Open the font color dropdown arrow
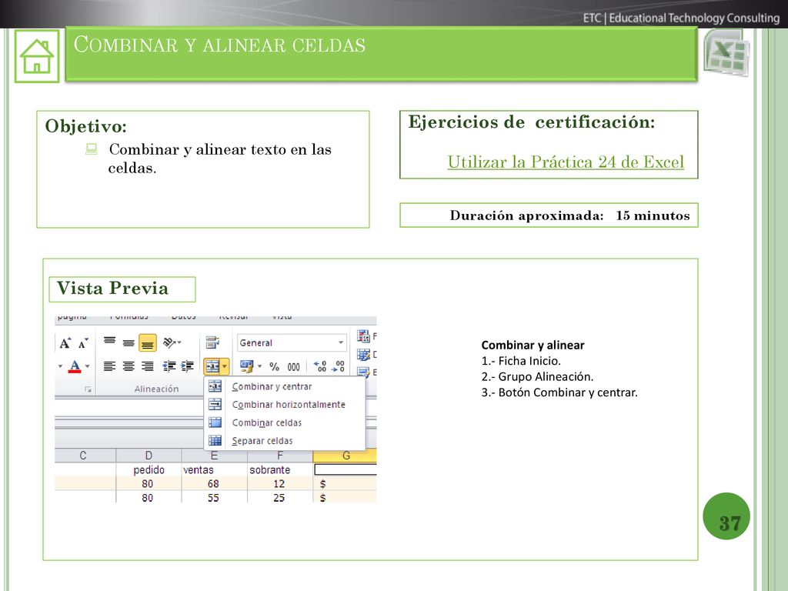 pos(88,366)
